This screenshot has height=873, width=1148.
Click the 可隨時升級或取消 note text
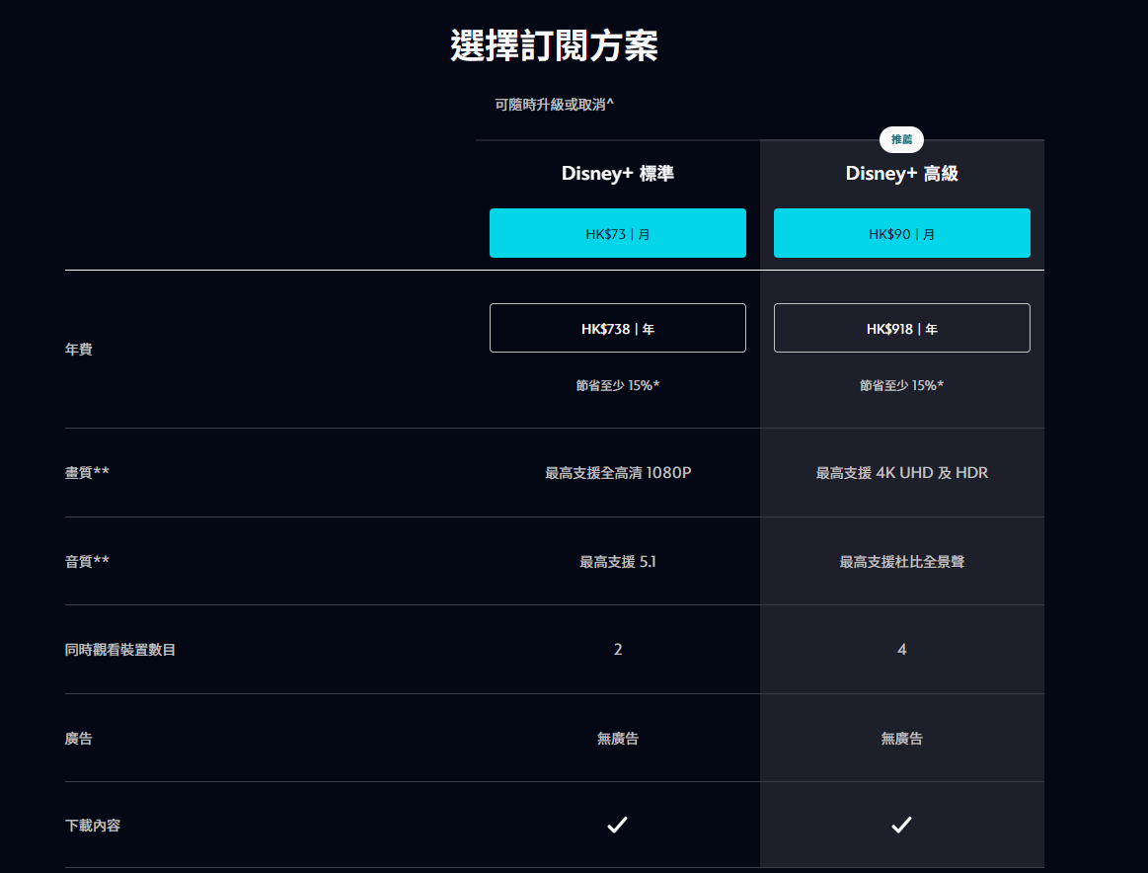coord(554,104)
